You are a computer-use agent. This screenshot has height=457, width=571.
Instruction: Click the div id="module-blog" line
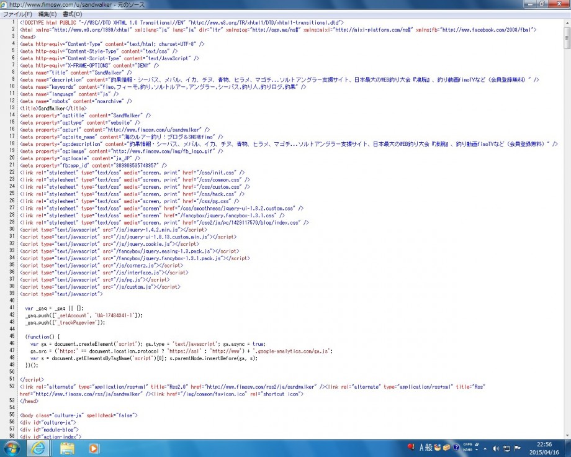[49, 430]
